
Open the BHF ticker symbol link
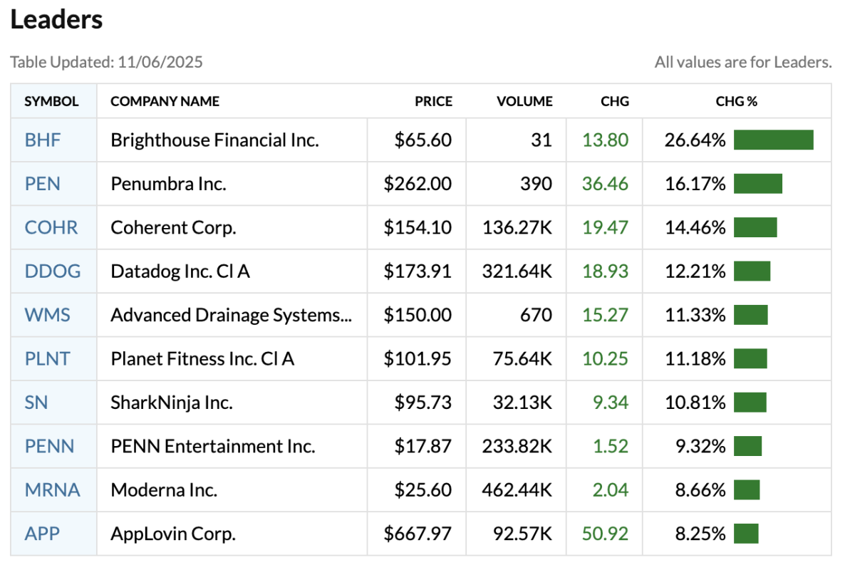click(x=43, y=140)
